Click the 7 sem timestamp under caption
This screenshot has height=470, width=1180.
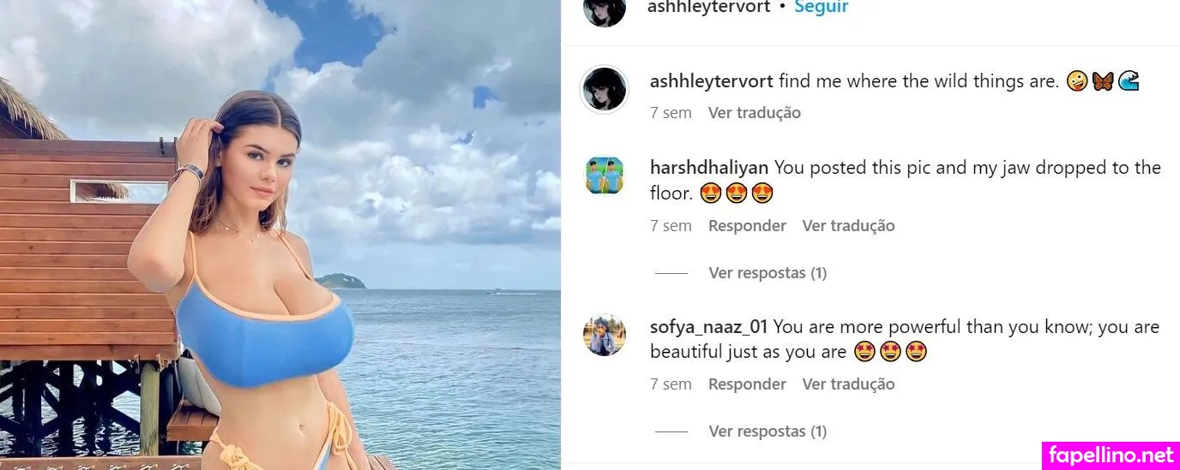pyautogui.click(x=671, y=113)
